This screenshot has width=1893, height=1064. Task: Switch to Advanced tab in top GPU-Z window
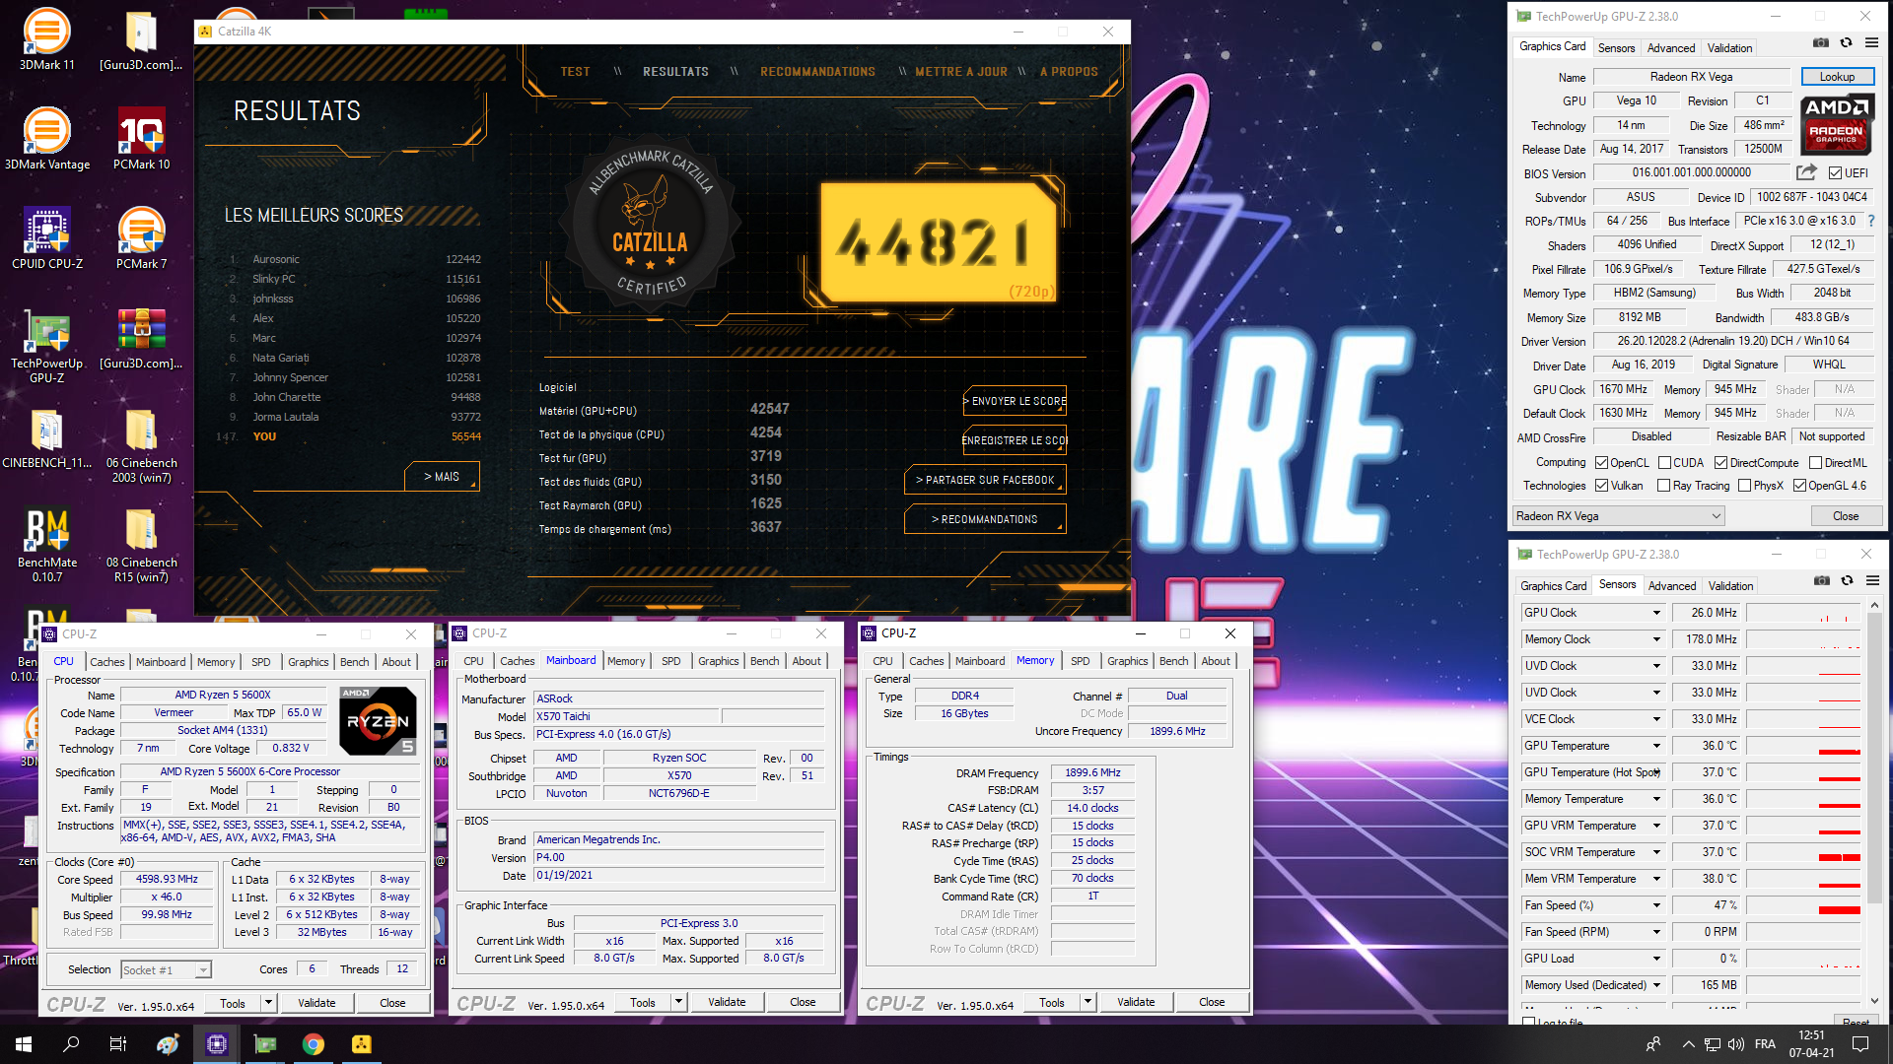click(1671, 48)
